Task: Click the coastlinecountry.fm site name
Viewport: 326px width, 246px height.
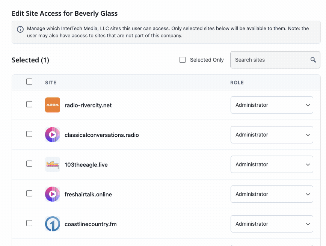Action: pos(91,224)
